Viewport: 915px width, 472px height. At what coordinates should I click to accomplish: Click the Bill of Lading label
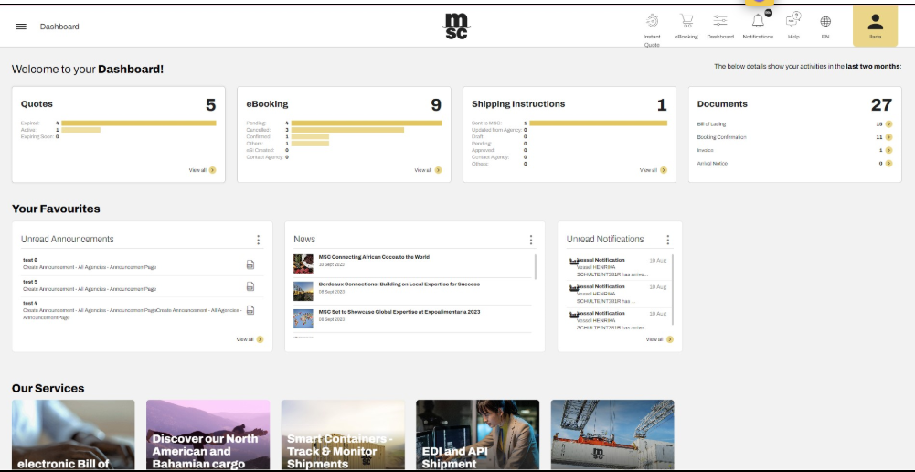click(711, 124)
